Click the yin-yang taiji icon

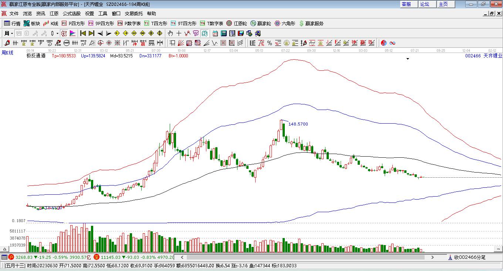pos(384,43)
